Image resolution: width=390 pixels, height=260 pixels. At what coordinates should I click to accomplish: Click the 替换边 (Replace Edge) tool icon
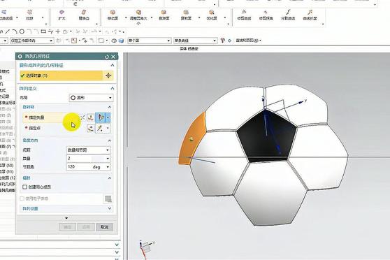84,13
